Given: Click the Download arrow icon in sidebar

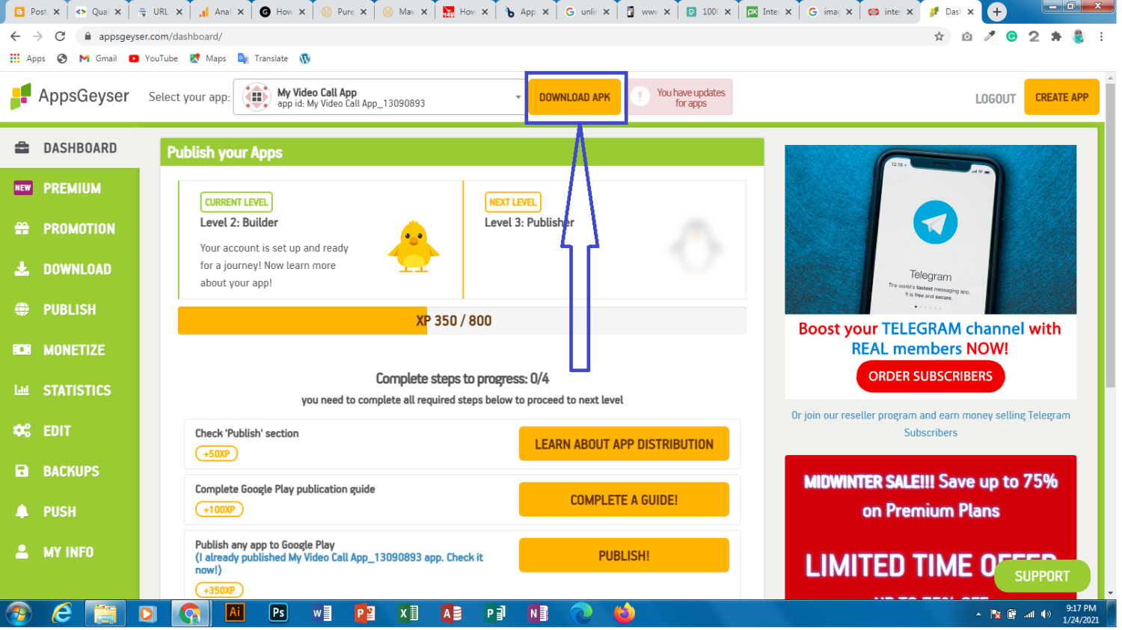Looking at the screenshot, I should [x=22, y=269].
